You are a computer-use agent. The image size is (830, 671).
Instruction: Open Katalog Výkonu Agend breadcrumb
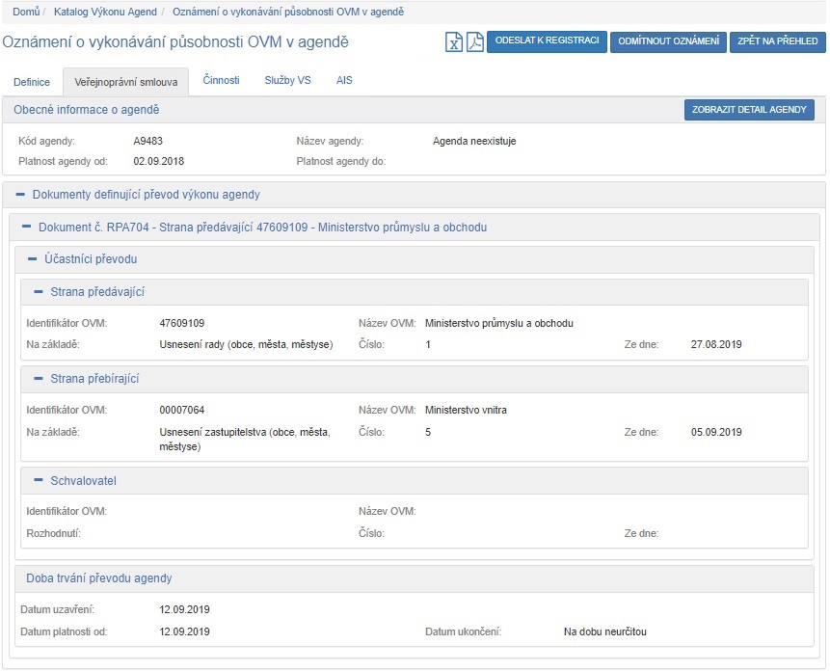pyautogui.click(x=105, y=12)
